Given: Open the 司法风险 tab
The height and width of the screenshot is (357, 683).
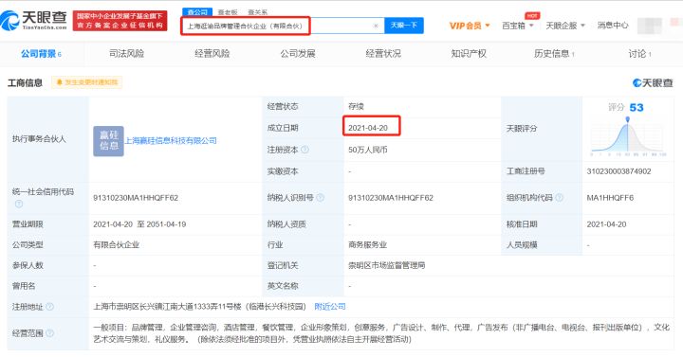Looking at the screenshot, I should (126, 53).
